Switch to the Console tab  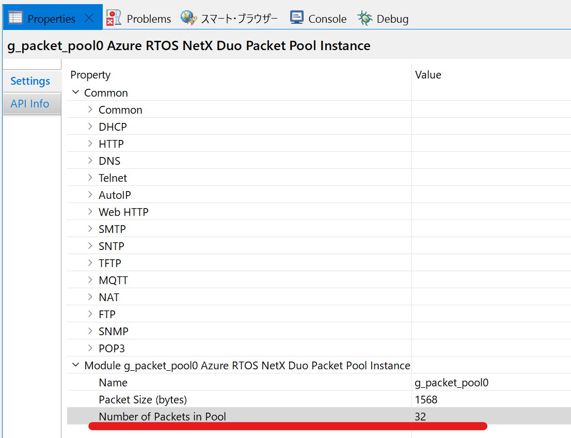327,19
